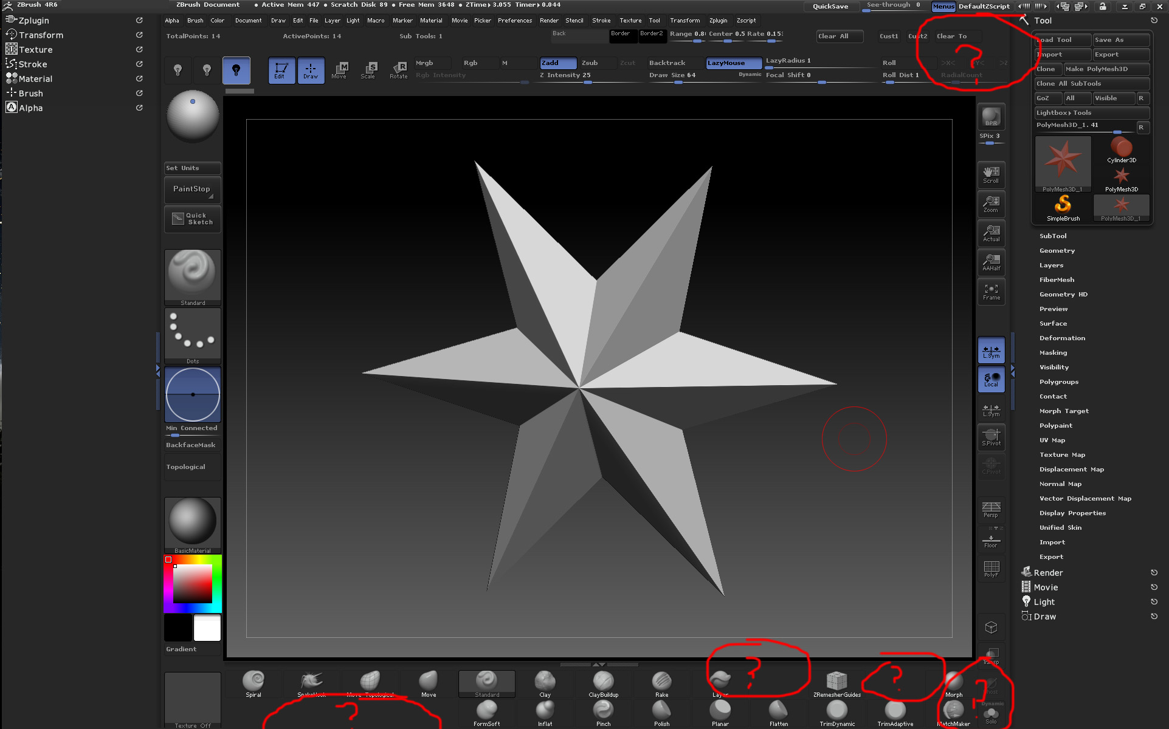This screenshot has height=729, width=1169.
Task: Expand the Geometry section
Action: (1057, 251)
